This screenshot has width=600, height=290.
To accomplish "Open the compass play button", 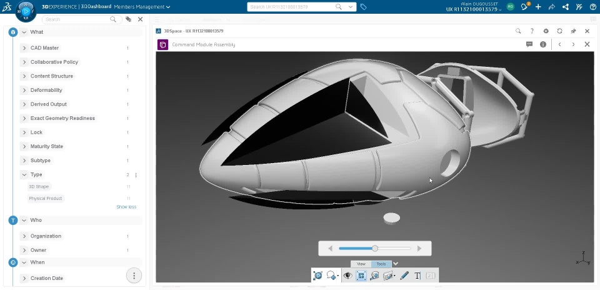I will 26,11.
